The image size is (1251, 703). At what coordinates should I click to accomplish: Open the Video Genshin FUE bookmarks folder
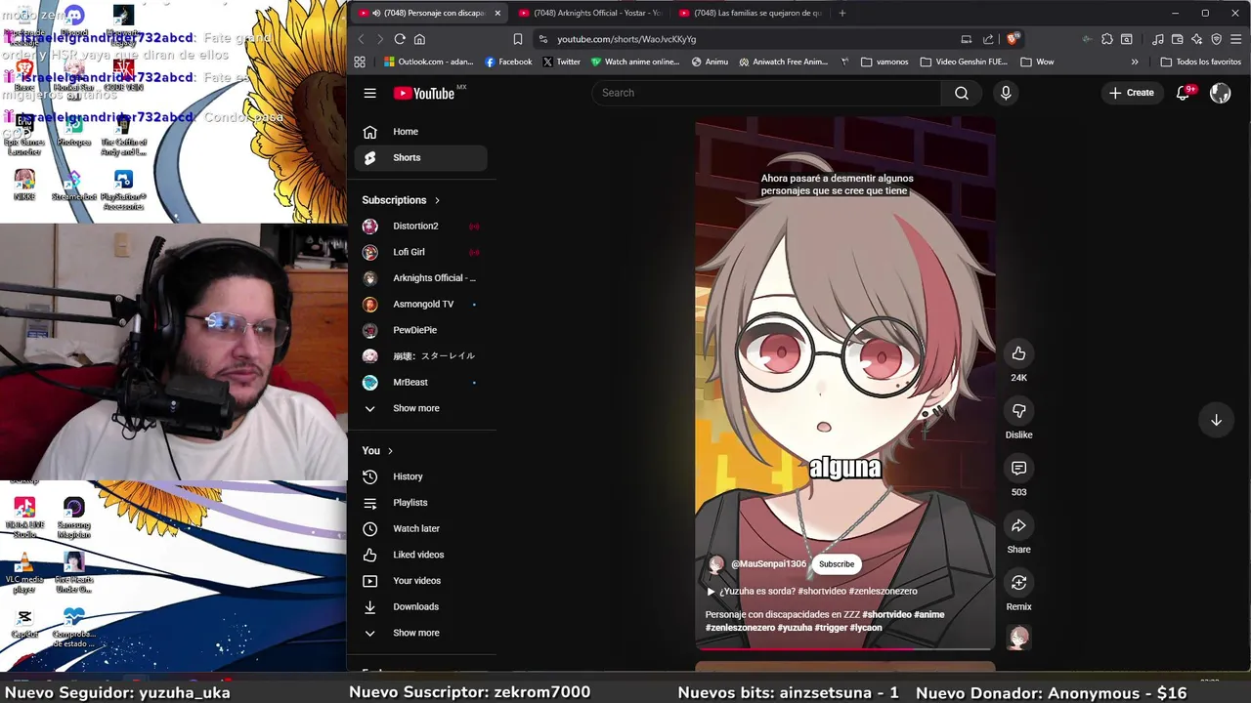click(x=964, y=62)
